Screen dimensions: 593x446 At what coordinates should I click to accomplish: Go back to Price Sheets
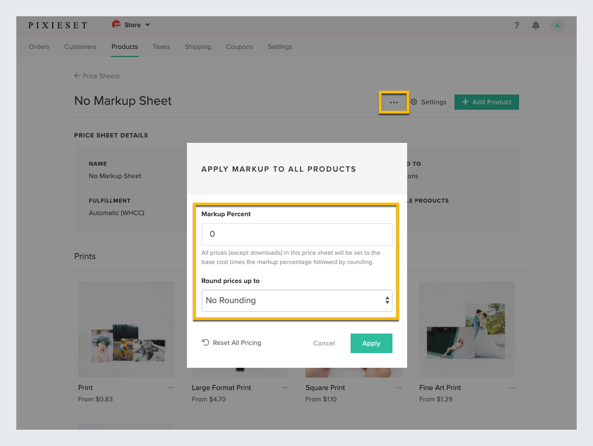pos(97,76)
